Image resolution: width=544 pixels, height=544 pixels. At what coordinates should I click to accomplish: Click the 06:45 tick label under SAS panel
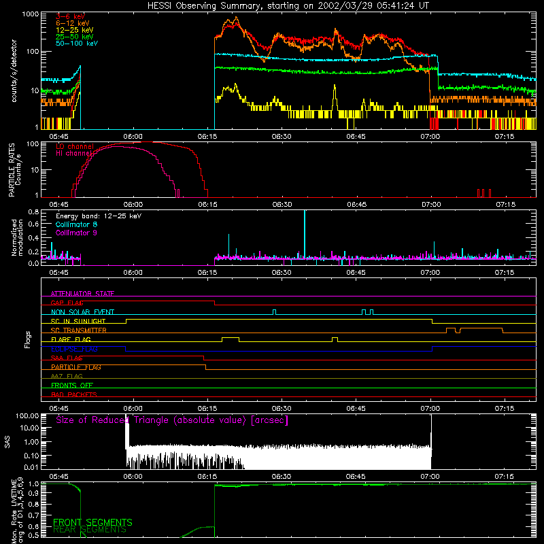click(x=356, y=477)
